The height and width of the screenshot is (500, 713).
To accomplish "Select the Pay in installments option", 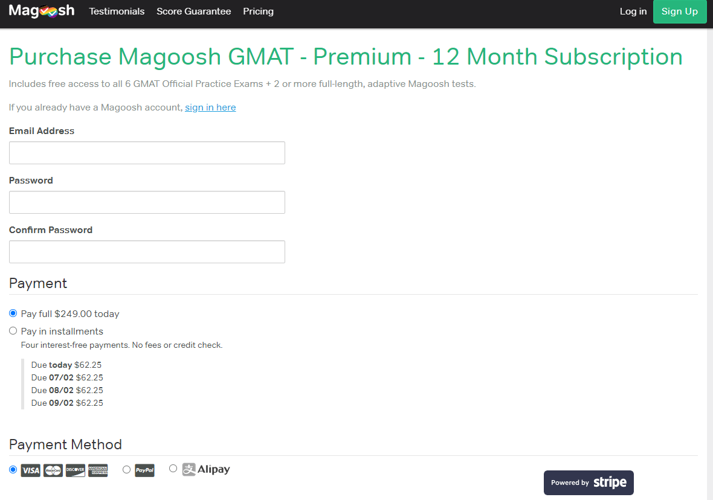I will coord(13,330).
